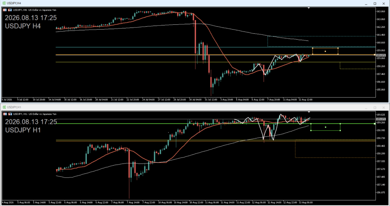Click the '12 Aug 12:00' time axis label

point(305,100)
